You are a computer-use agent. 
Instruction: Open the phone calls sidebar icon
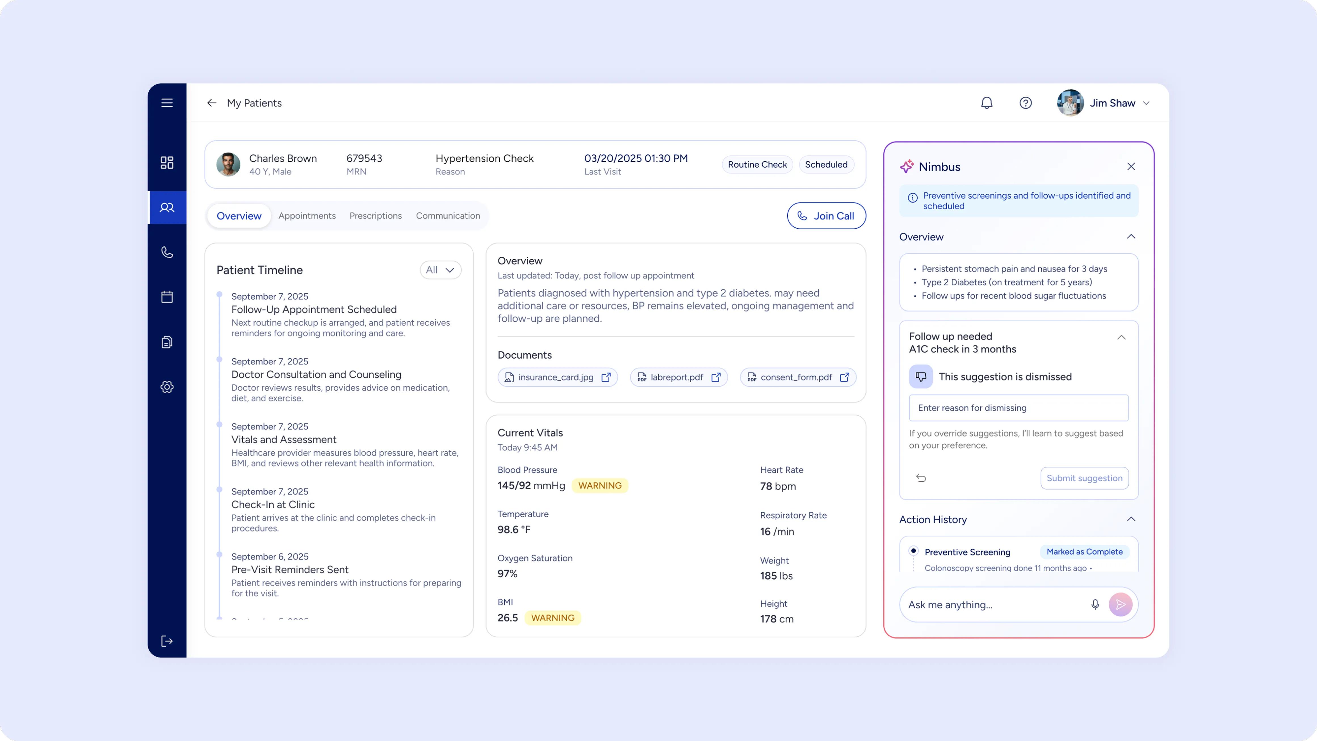[x=167, y=252]
